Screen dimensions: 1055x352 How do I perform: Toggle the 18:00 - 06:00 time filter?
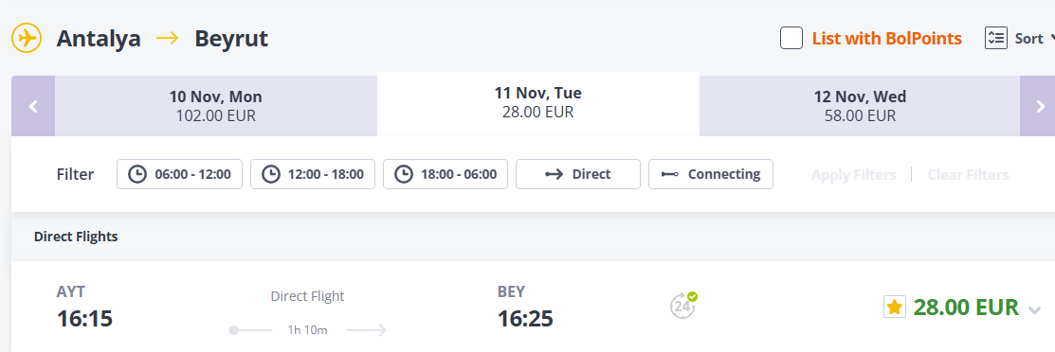point(446,174)
